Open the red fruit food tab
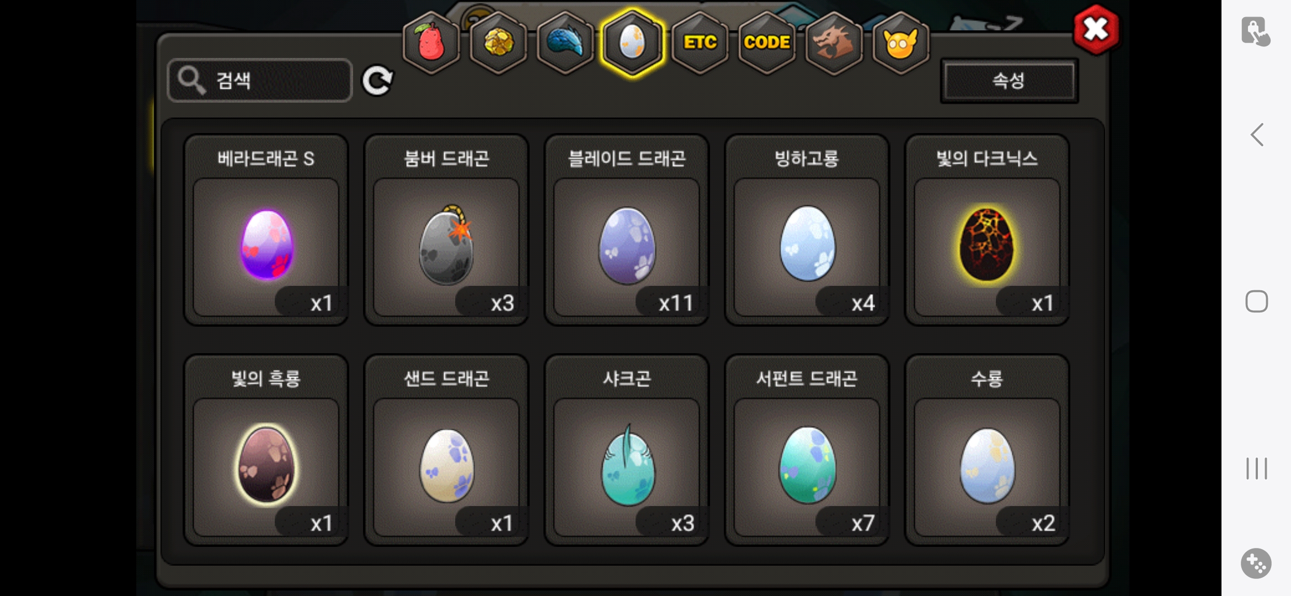Screen dimensions: 1291x596 pyautogui.click(x=431, y=42)
